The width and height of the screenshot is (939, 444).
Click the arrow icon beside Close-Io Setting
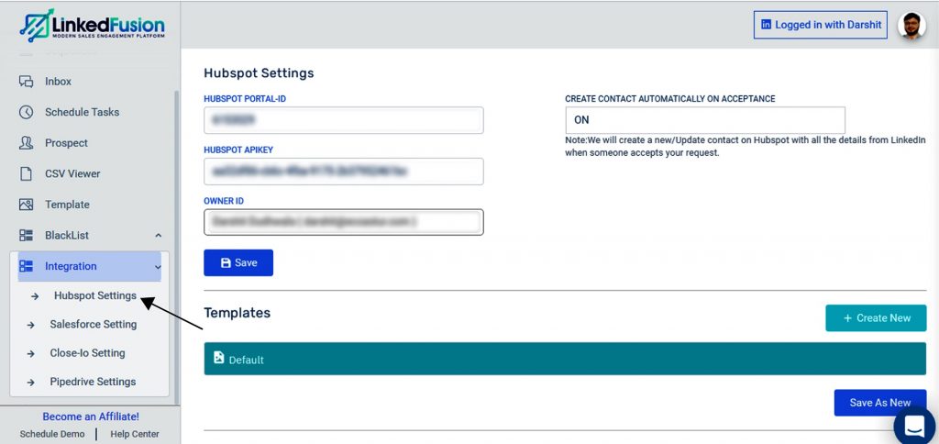click(x=31, y=353)
